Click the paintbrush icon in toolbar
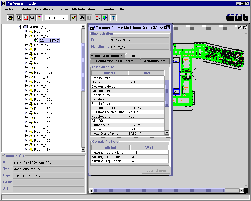Viewport: 251px width, 201px height. coord(74,18)
